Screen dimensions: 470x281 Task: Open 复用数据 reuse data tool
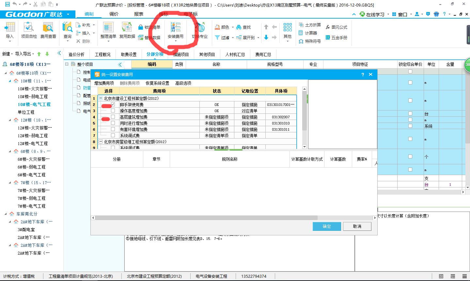127,31
